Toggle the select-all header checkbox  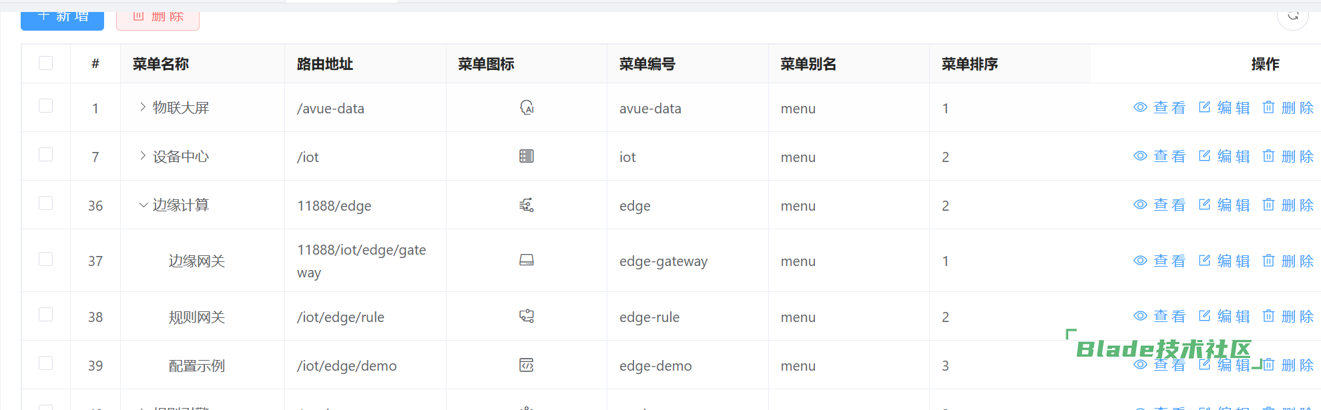pyautogui.click(x=46, y=63)
